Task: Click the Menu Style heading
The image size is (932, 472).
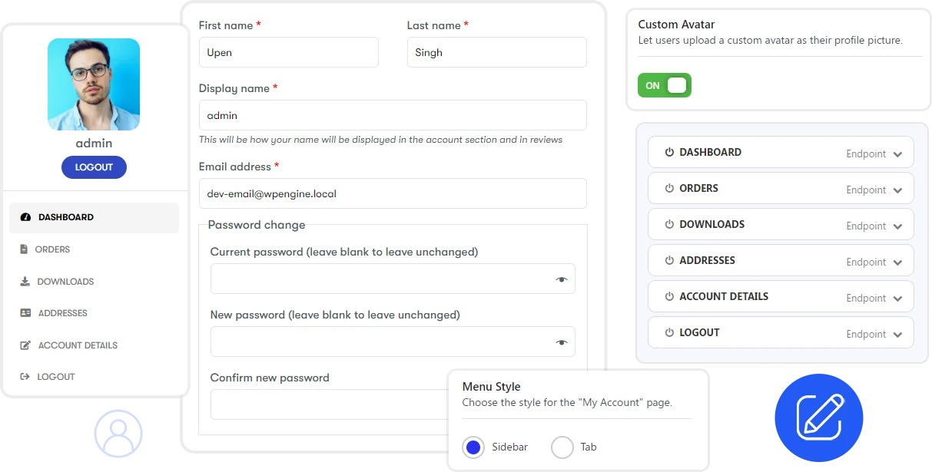Action: point(491,387)
